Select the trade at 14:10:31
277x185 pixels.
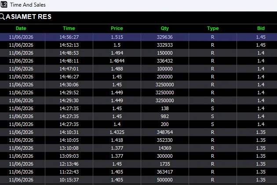point(138,132)
